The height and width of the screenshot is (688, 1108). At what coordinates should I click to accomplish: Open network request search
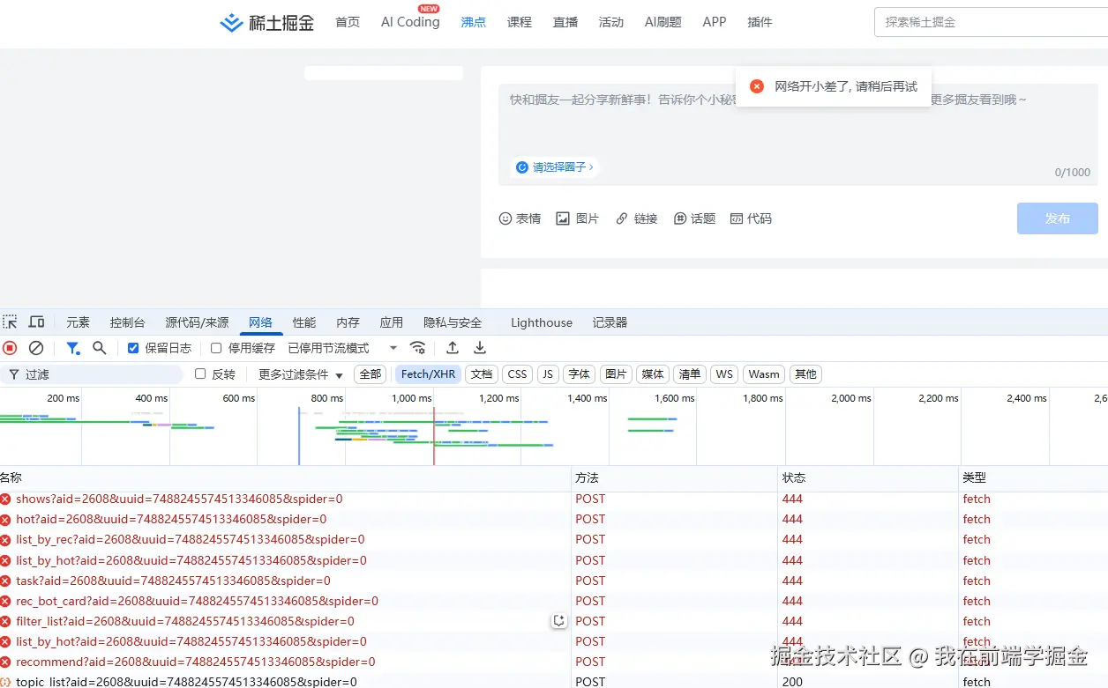coord(99,348)
